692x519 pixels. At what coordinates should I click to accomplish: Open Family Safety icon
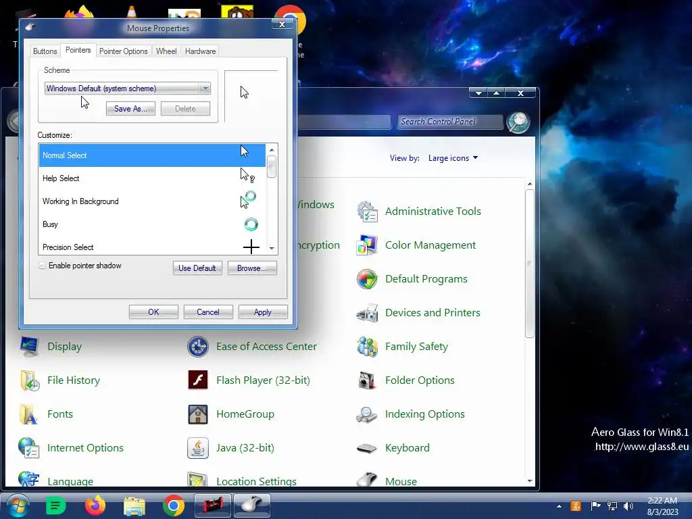(x=367, y=347)
